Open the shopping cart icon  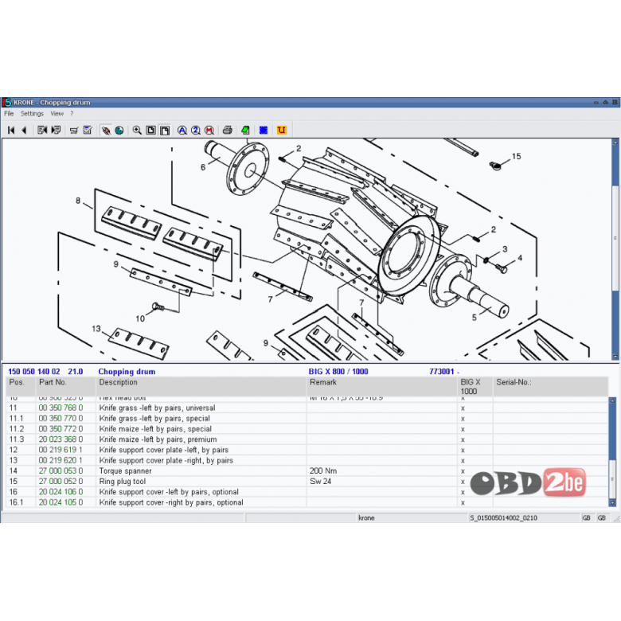74,130
